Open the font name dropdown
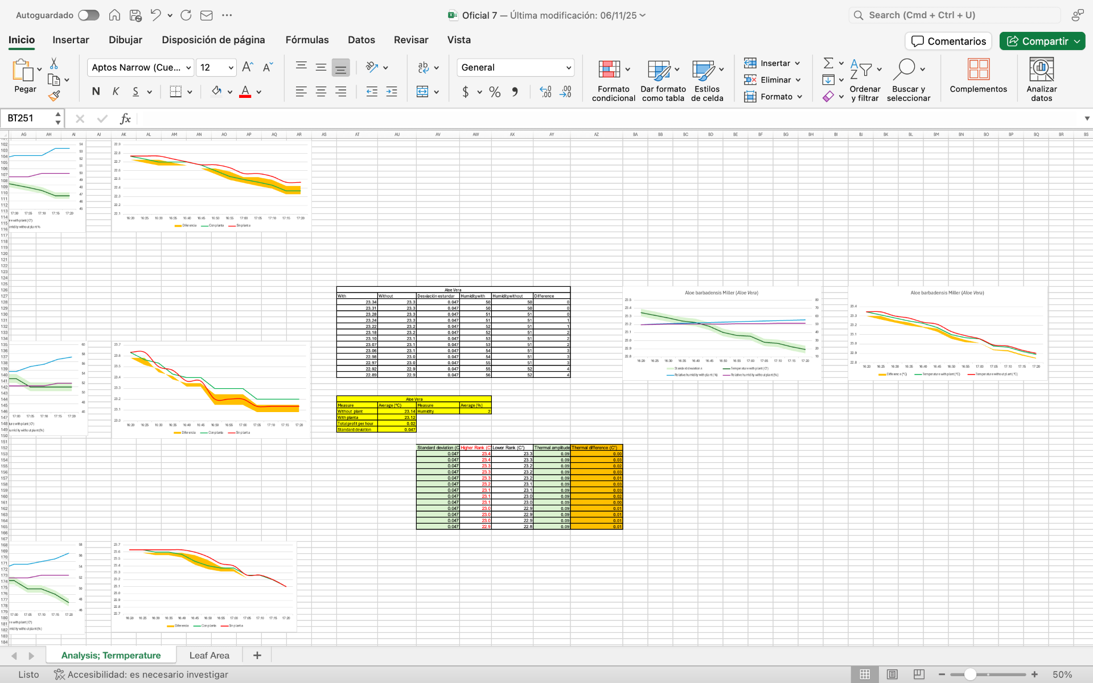The width and height of the screenshot is (1093, 683). pos(188,68)
